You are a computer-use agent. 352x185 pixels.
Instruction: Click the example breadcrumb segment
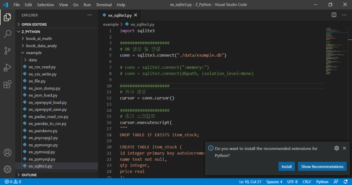pos(111,24)
